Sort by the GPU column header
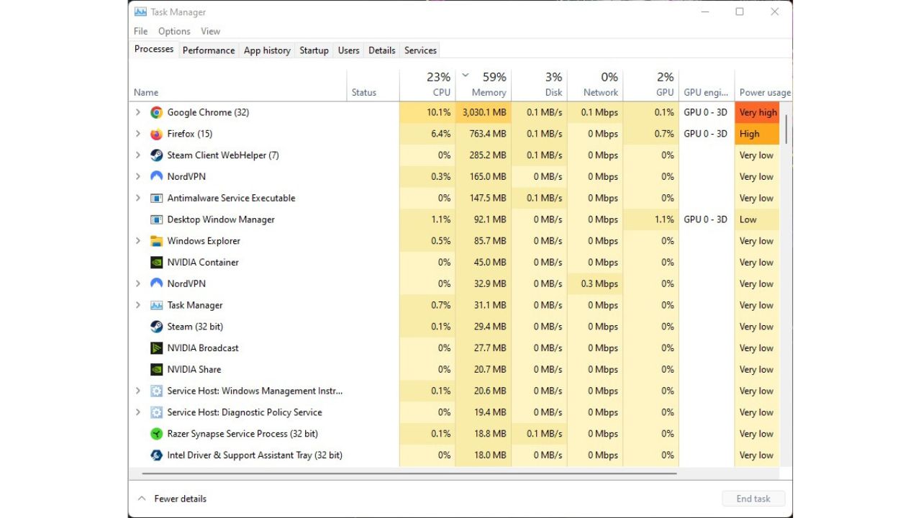The height and width of the screenshot is (518, 921). (651, 86)
